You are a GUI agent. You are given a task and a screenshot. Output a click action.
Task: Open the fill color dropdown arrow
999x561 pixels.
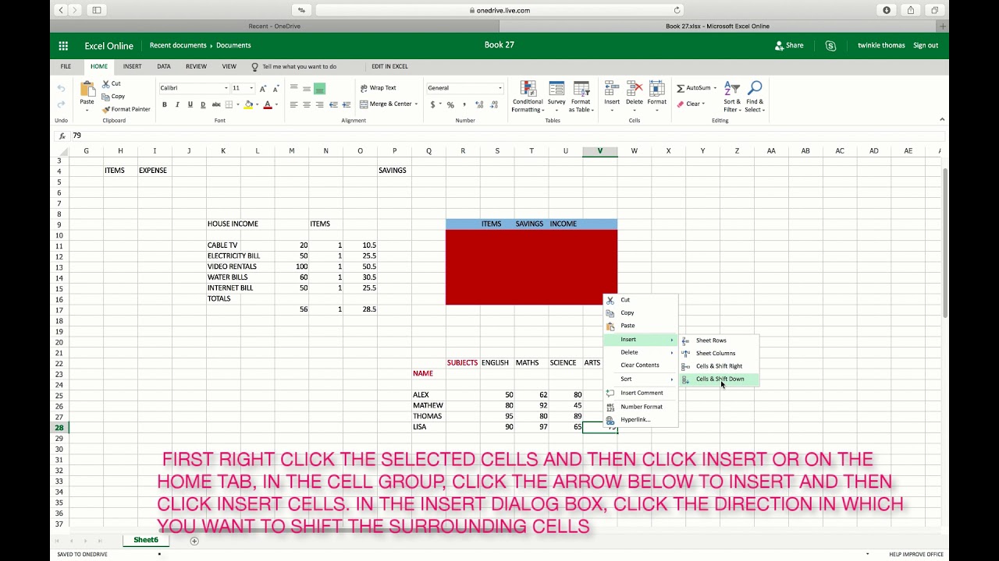pyautogui.click(x=257, y=104)
